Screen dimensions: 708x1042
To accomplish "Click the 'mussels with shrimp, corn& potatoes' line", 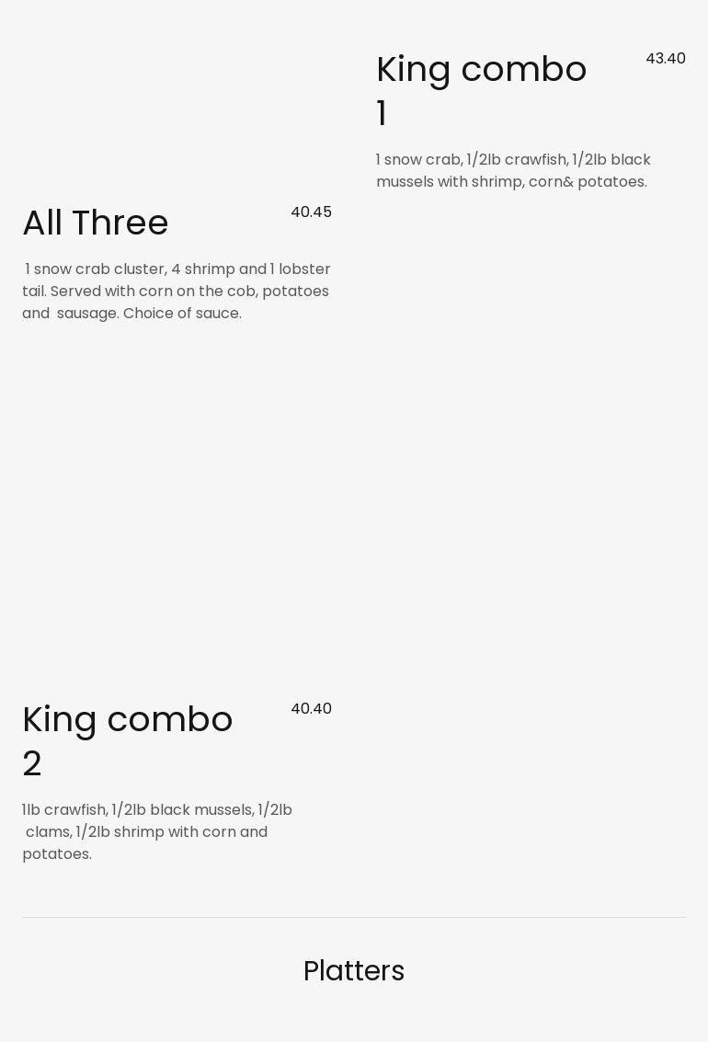I will coord(511,182).
